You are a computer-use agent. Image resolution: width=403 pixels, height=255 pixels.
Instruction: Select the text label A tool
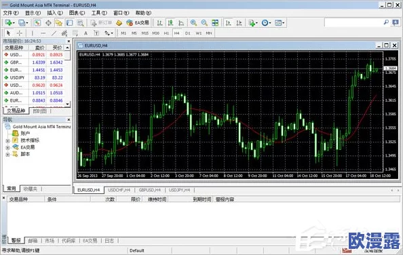(x=85, y=33)
